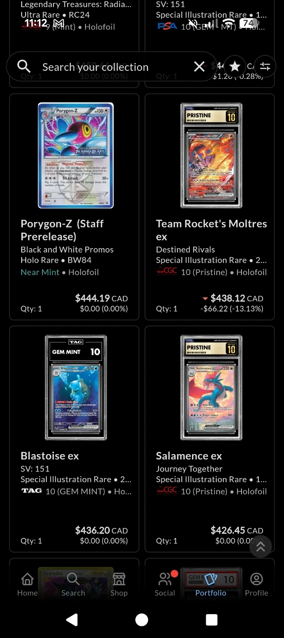Clear the search with the X icon
This screenshot has height=638, width=284.
[x=200, y=66]
